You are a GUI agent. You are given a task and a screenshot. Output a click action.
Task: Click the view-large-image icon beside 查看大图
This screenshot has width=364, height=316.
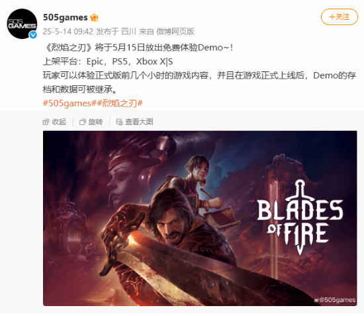(x=119, y=122)
